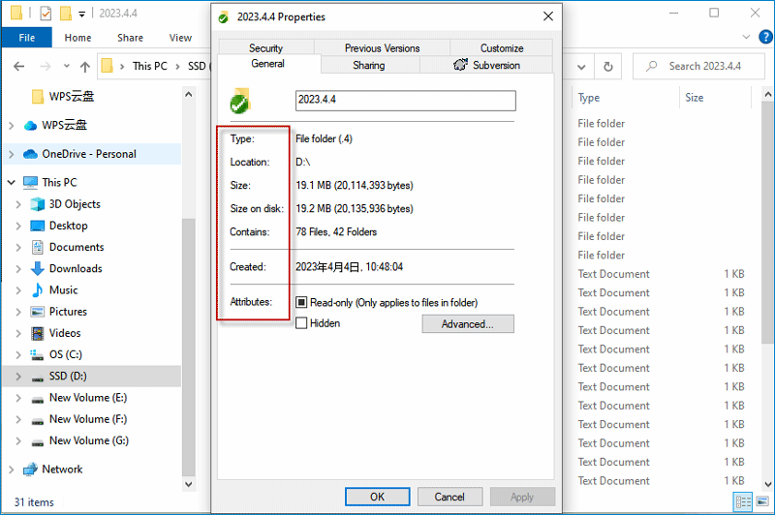Click the Videos film icon

[x=38, y=333]
